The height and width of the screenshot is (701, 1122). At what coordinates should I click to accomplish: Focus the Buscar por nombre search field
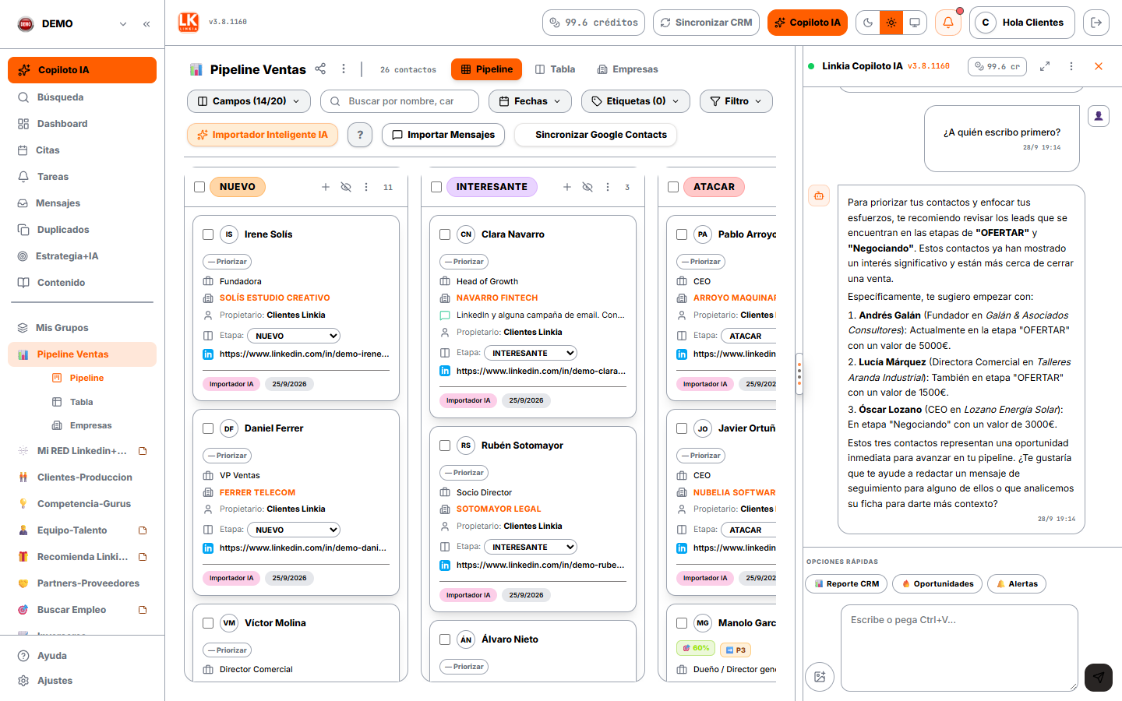point(400,101)
